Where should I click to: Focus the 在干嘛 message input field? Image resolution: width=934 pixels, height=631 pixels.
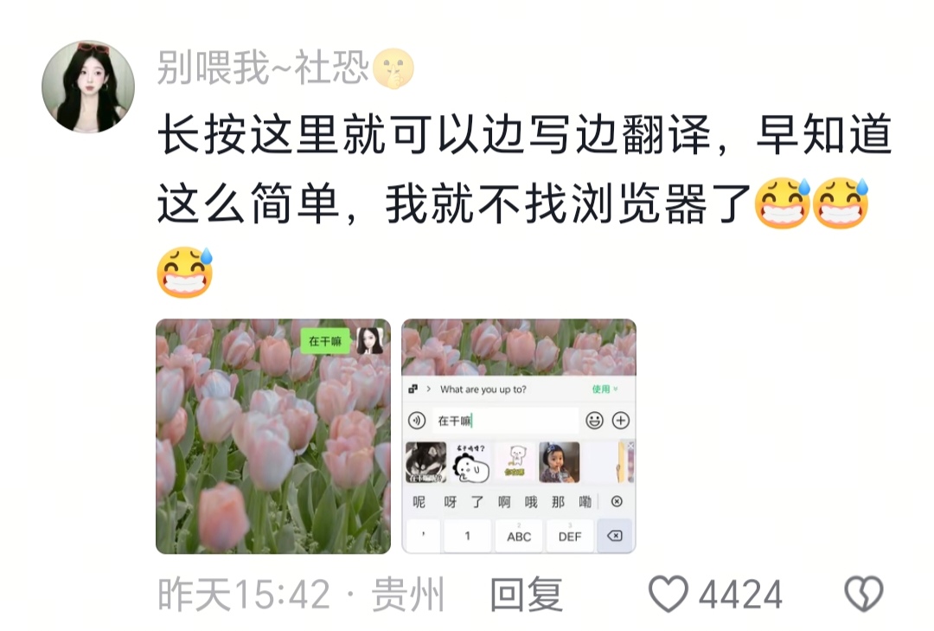point(505,421)
